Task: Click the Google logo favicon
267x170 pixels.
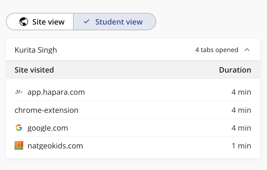Action: click(x=19, y=128)
